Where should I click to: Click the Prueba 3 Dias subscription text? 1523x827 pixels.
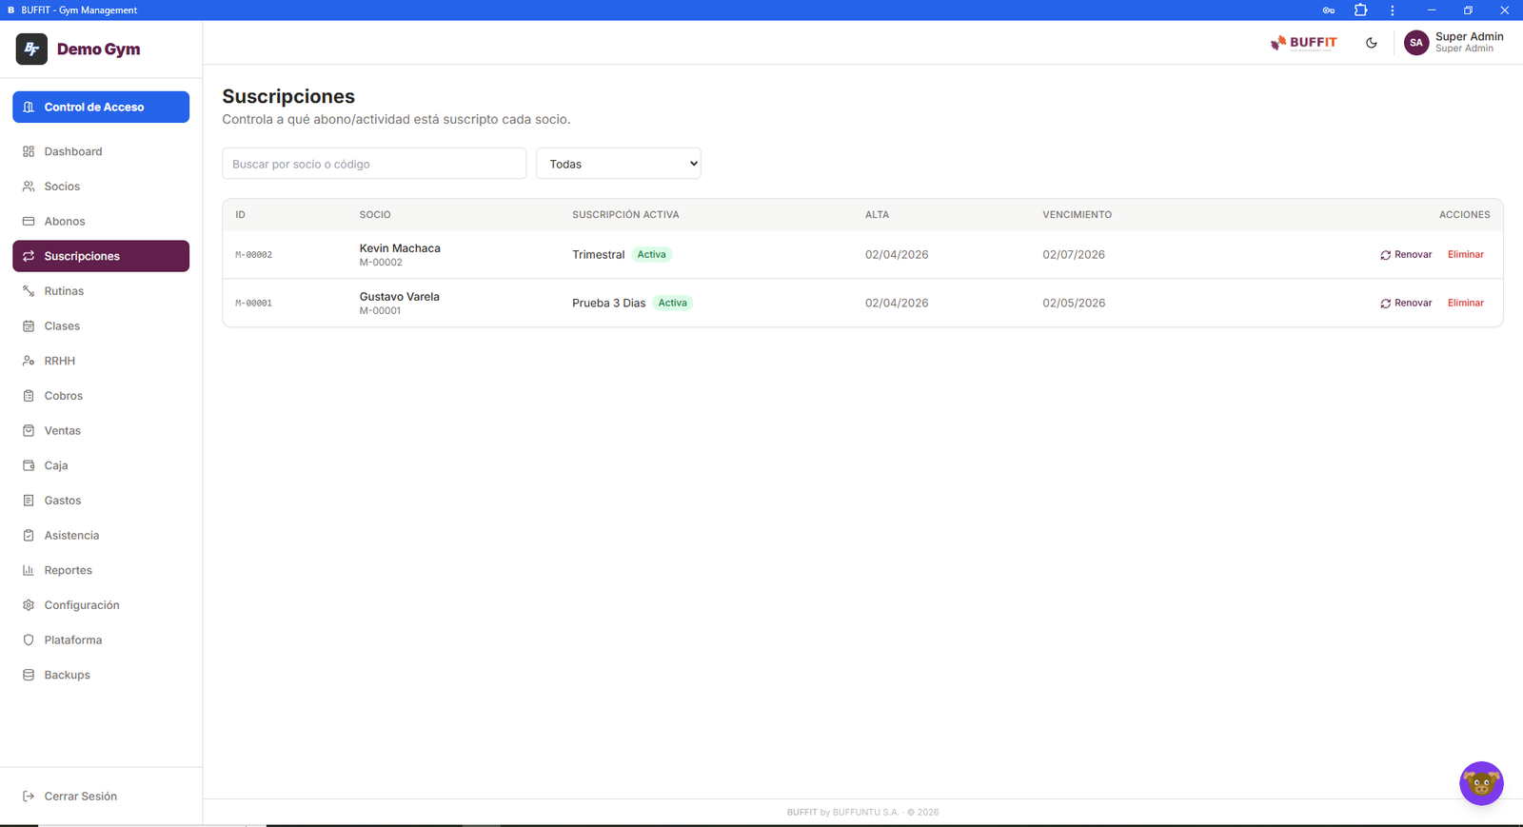[x=609, y=304]
